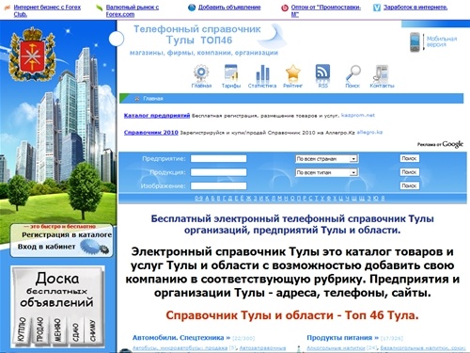Open Валютный рынок с Forex.com link
Image resolution: width=470 pixels, height=353 pixels.
pos(133,10)
